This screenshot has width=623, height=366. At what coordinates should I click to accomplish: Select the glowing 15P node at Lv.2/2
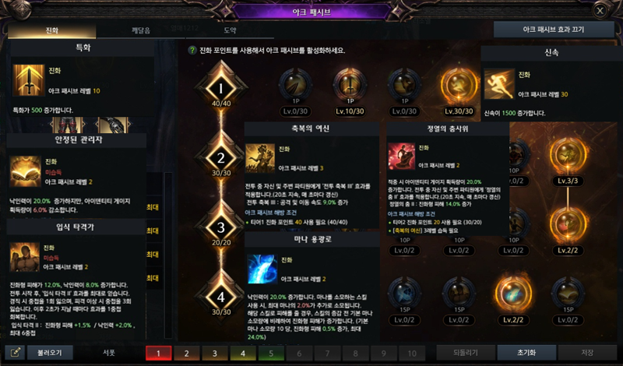pos(513,294)
